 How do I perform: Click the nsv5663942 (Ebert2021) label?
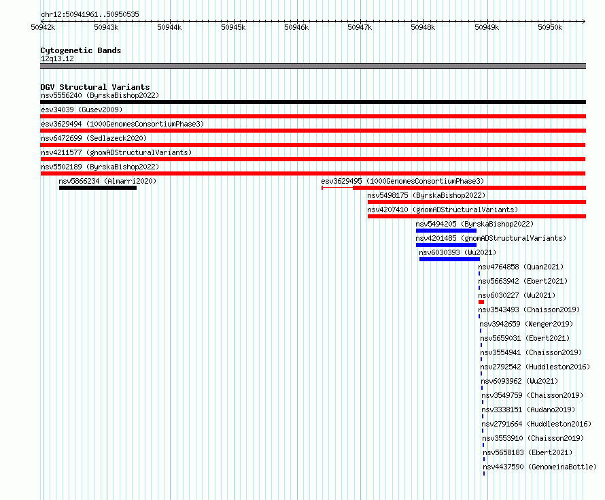(x=523, y=281)
